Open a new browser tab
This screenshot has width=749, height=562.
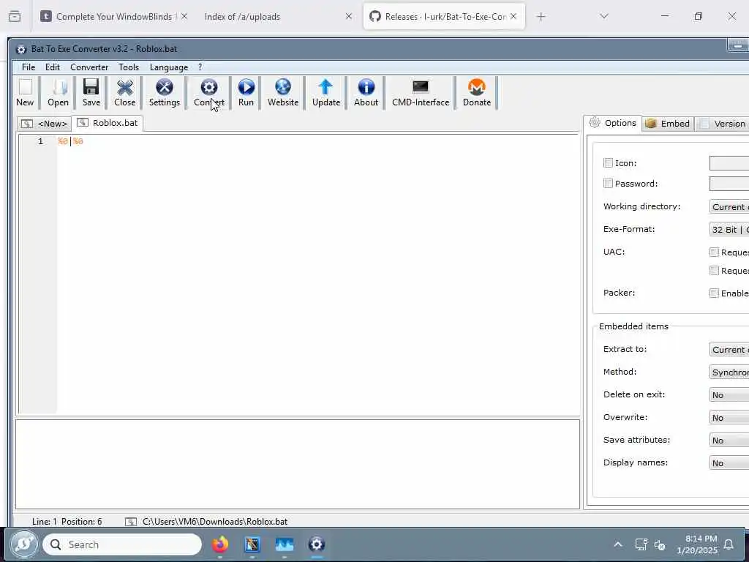[x=541, y=17]
